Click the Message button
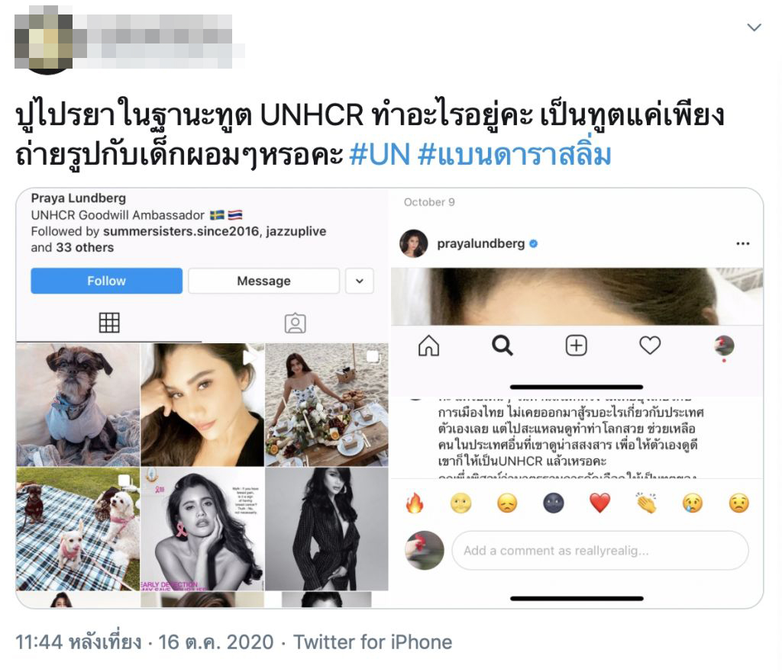 pos(263,281)
